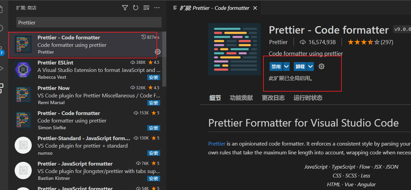Open the 更改日志 tab
Image resolution: width=411 pixels, height=190 pixels.
(273, 98)
